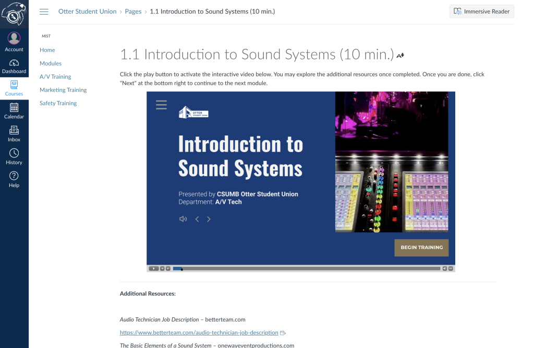The image size is (534, 348).
Task: Mute the video player audio
Action: point(444,268)
